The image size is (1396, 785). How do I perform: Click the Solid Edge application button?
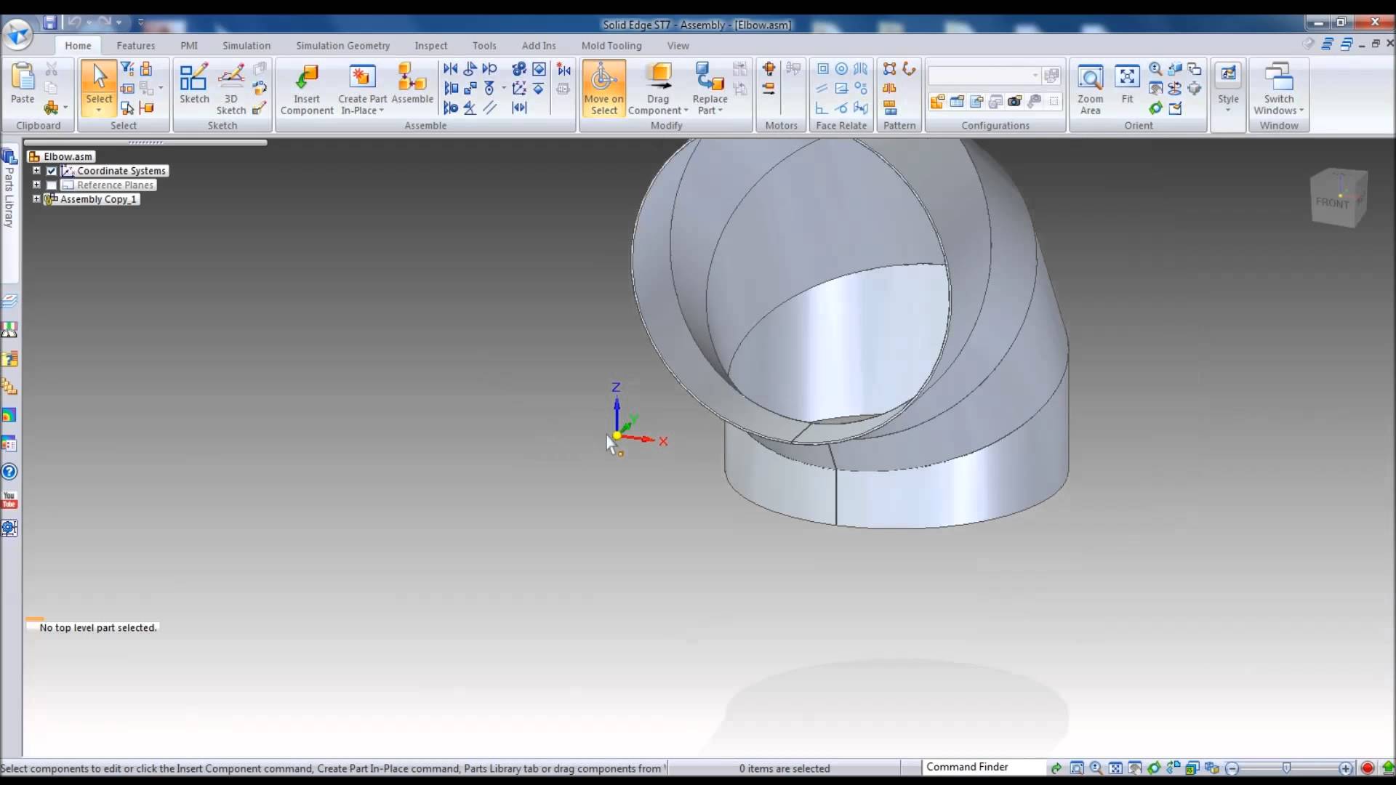[17, 33]
